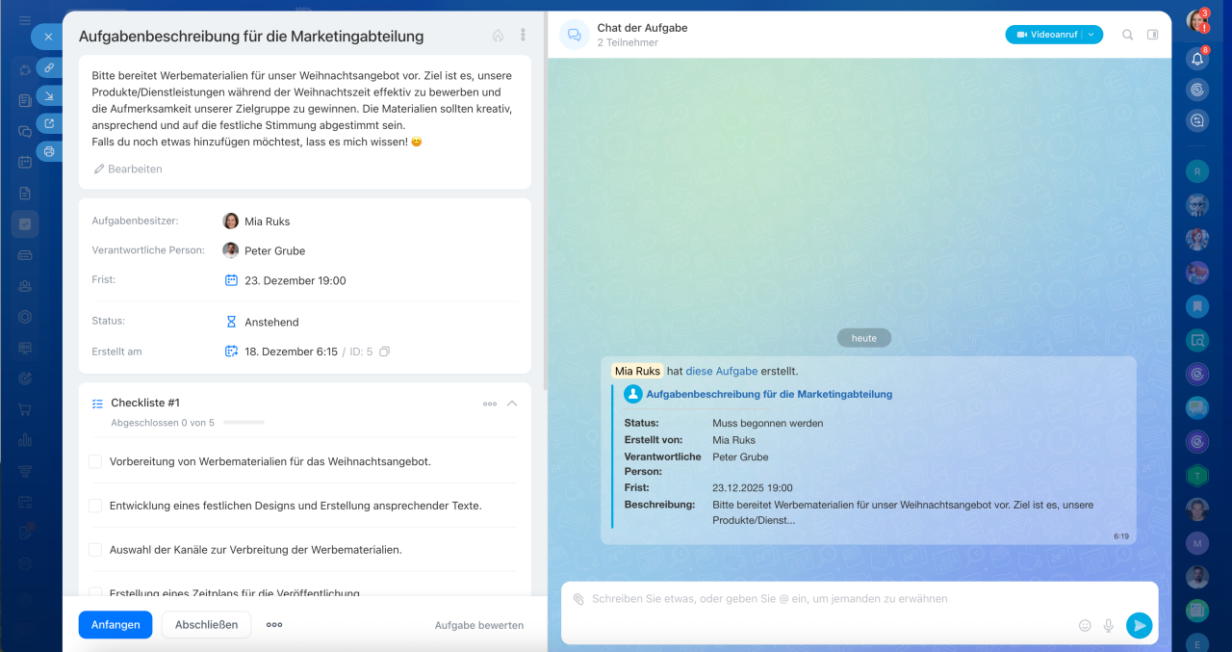Mark task high priority with flame icon
This screenshot has height=652, width=1232.
point(498,36)
